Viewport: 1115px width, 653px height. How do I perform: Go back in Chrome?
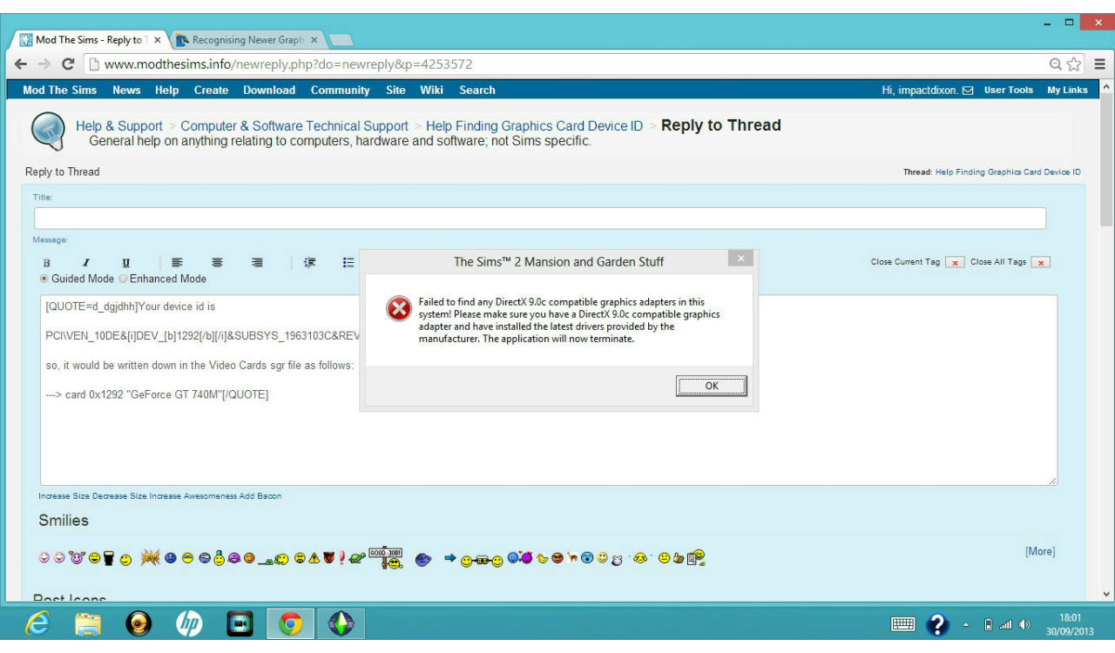click(21, 64)
